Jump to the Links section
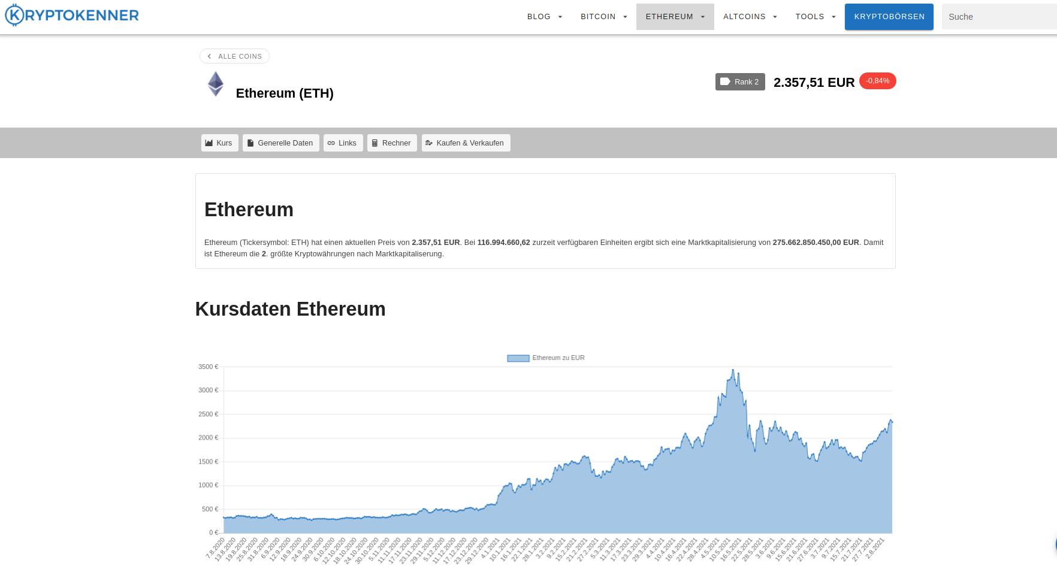Viewport: 1057px width, 566px height. [343, 143]
